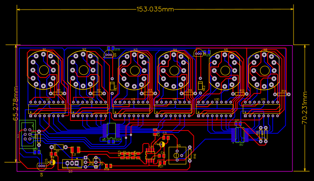The width and height of the screenshot is (314, 181).
Task: Select the D1 diode footprint
Action: point(58,147)
